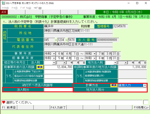Click the 前事業年度 start year field 5
This screenshot has height=114, width=150.
[58, 58]
